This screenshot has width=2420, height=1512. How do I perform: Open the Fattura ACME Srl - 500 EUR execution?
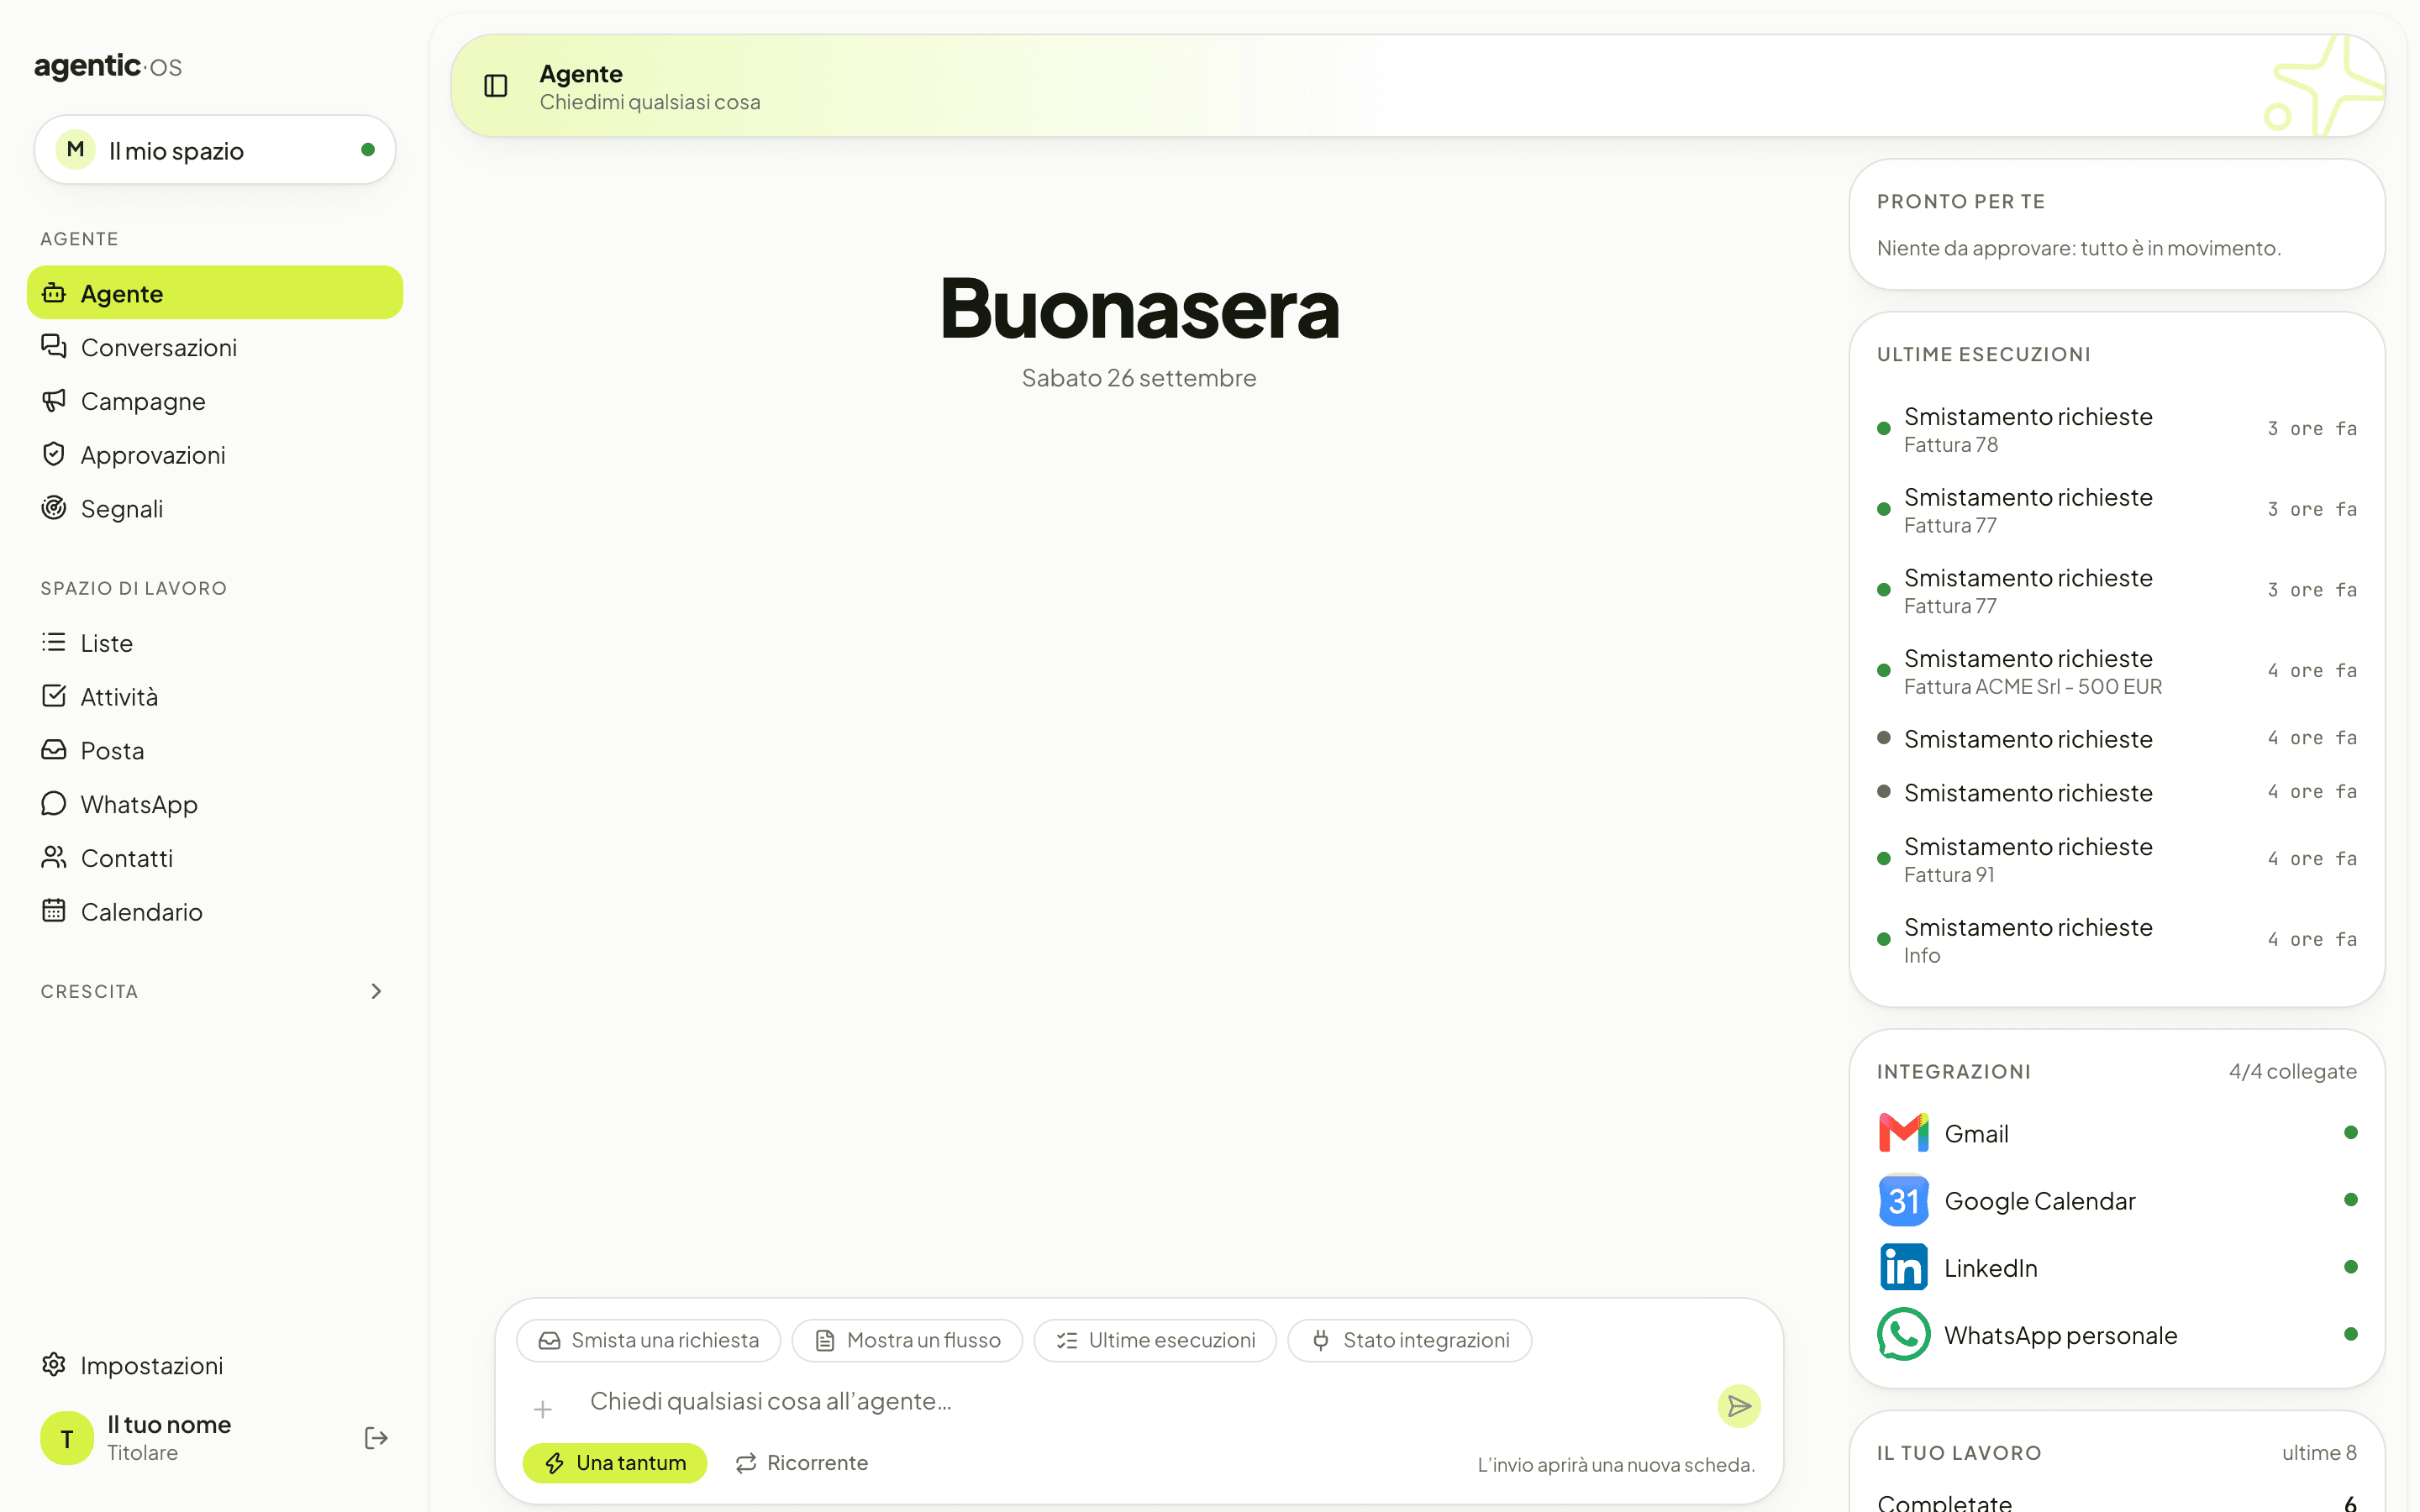(2117, 671)
